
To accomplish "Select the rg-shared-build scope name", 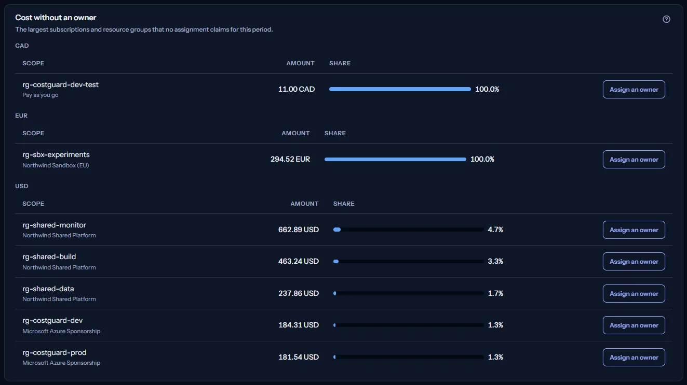I will [x=49, y=256].
